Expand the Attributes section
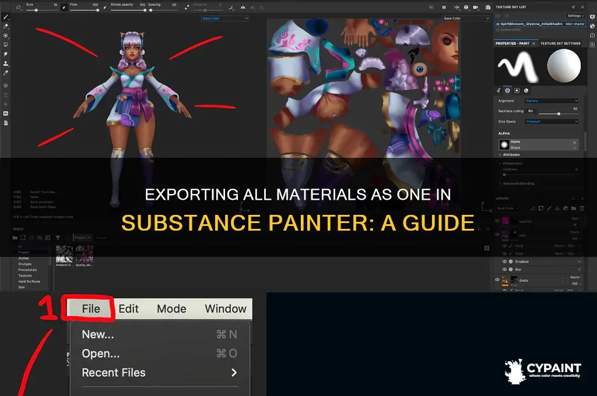The width and height of the screenshot is (597, 396). click(509, 155)
